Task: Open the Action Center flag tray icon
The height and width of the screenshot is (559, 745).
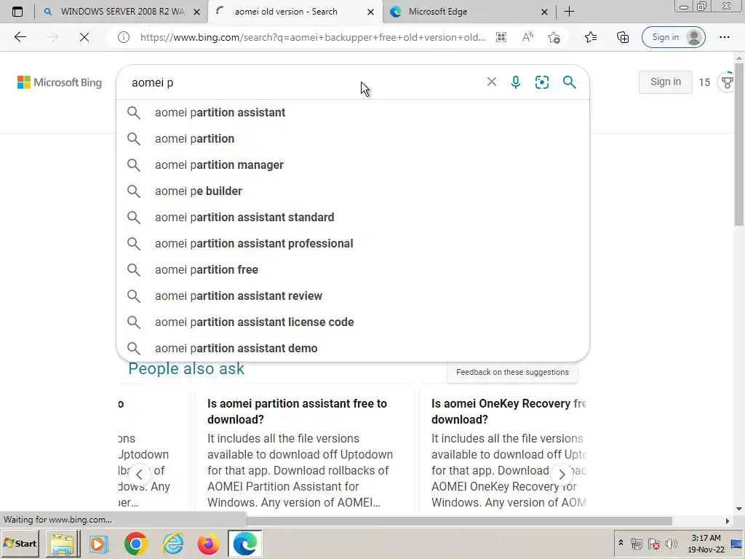Action: [654, 544]
